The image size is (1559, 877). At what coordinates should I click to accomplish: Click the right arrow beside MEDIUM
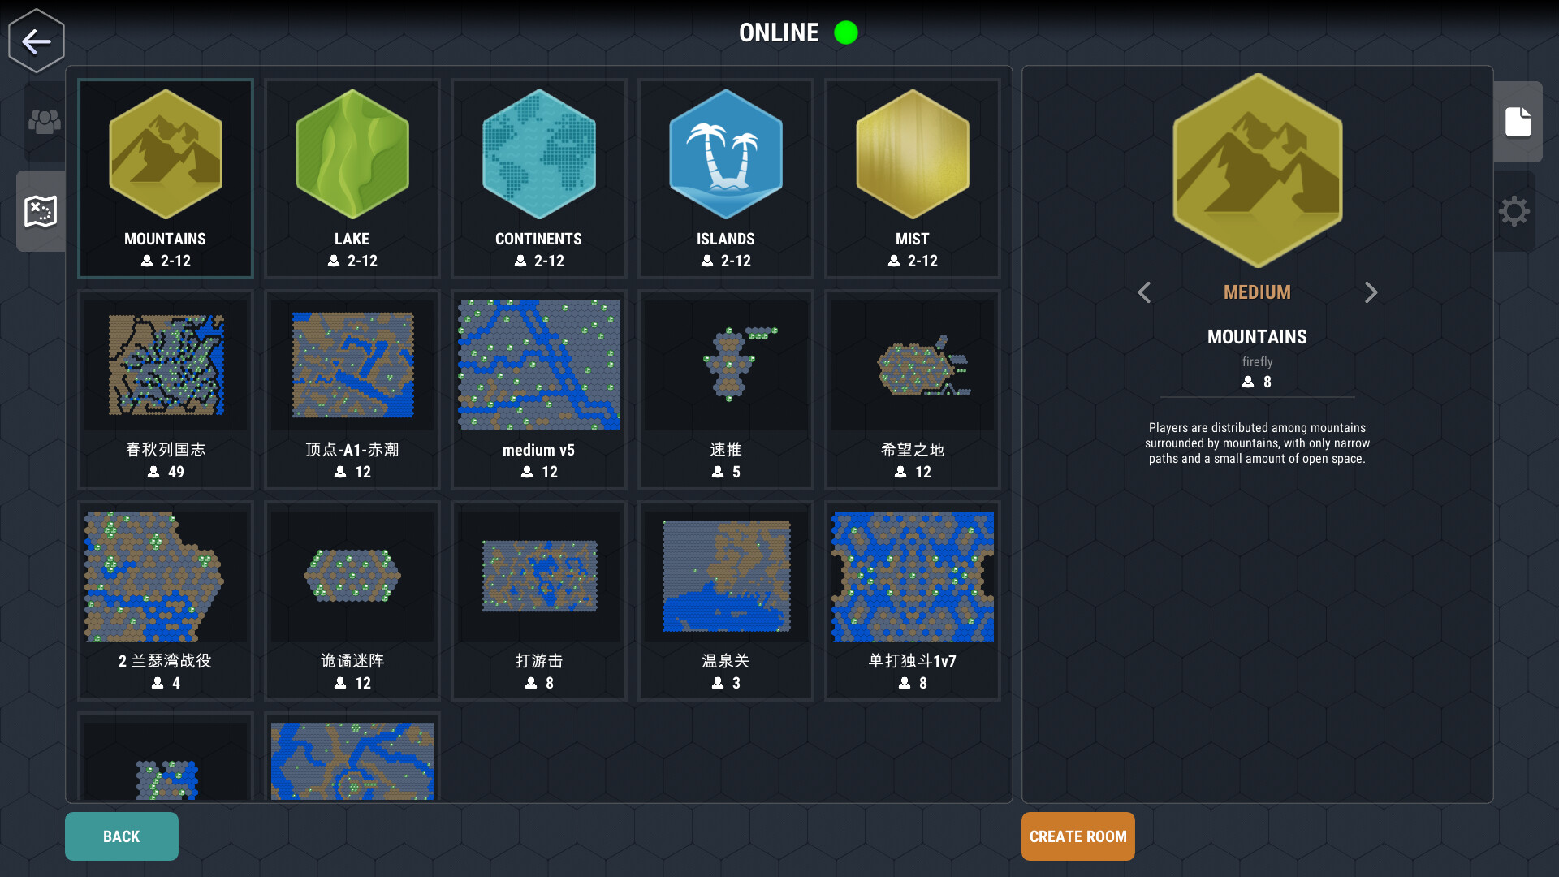[1371, 292]
